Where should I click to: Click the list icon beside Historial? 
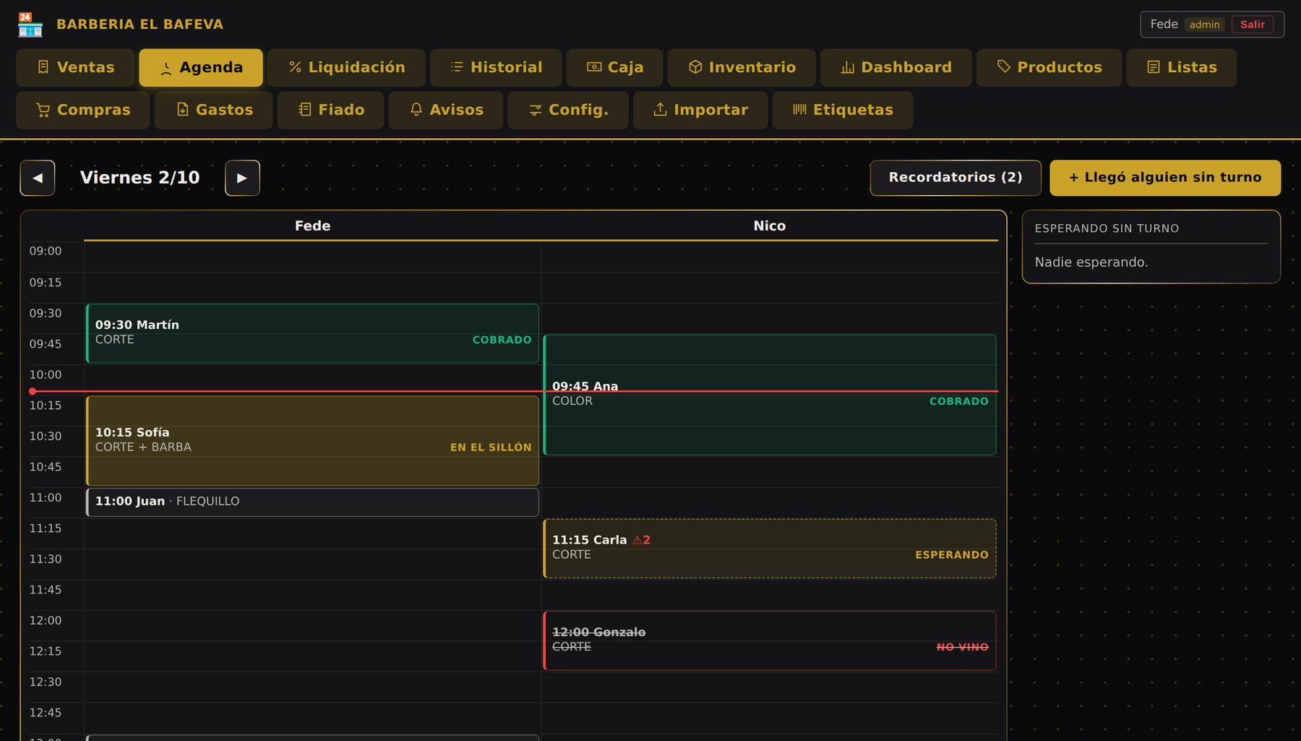tap(457, 67)
